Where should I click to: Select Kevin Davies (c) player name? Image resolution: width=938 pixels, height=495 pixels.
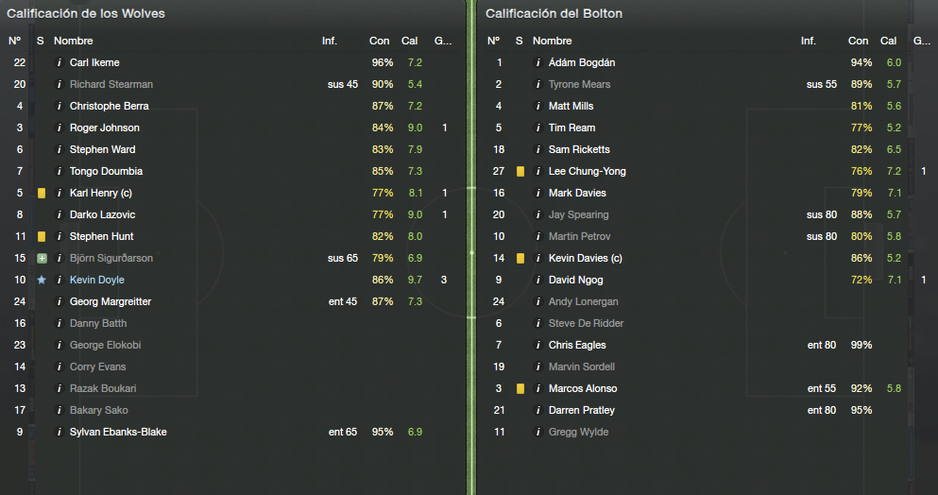tap(585, 258)
